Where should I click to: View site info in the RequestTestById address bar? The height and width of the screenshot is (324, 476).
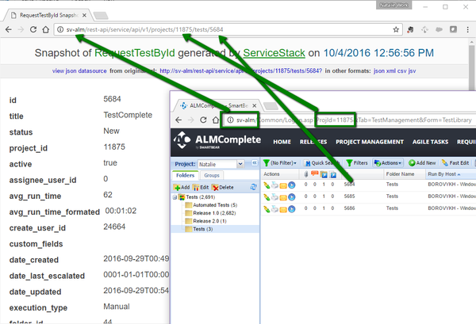point(60,29)
